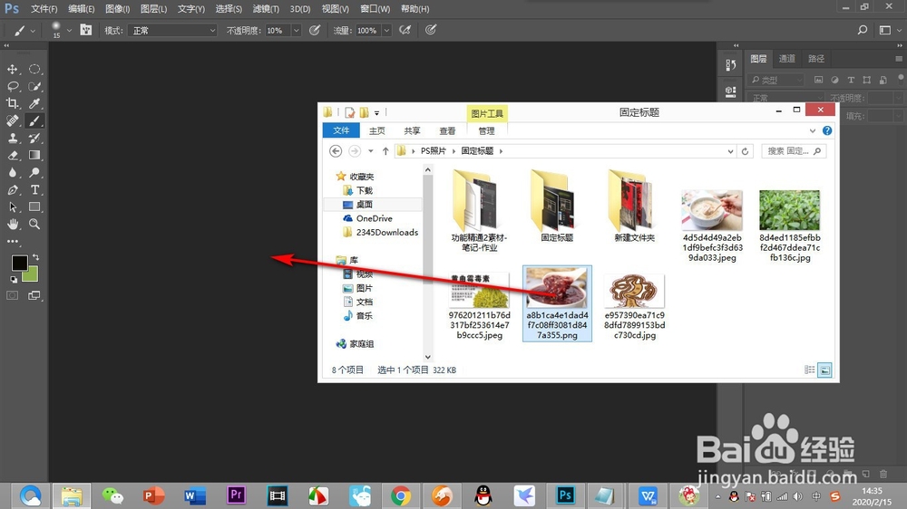Select the Path Selection tool

pos(12,206)
